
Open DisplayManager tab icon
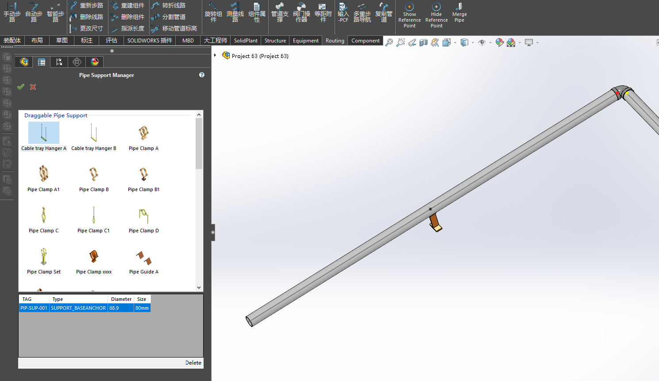click(95, 62)
